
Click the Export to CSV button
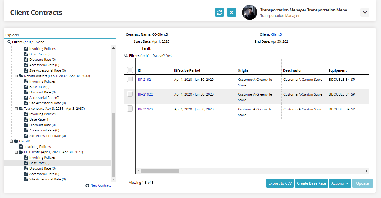point(280,183)
